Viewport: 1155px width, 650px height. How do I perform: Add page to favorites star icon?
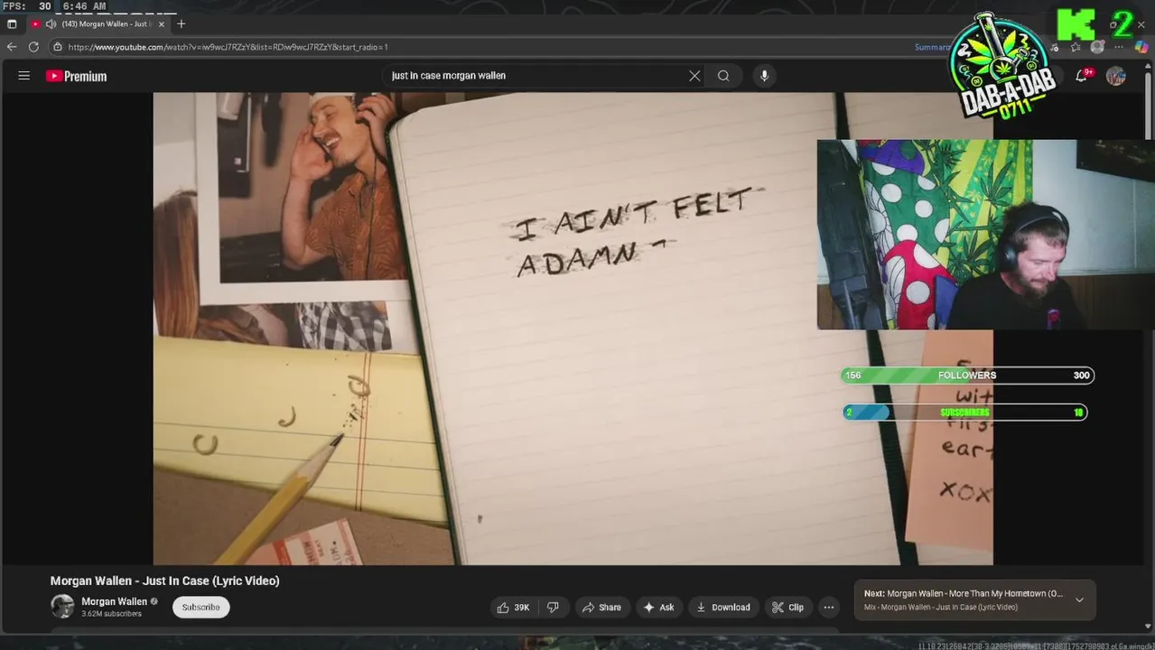click(x=1076, y=47)
